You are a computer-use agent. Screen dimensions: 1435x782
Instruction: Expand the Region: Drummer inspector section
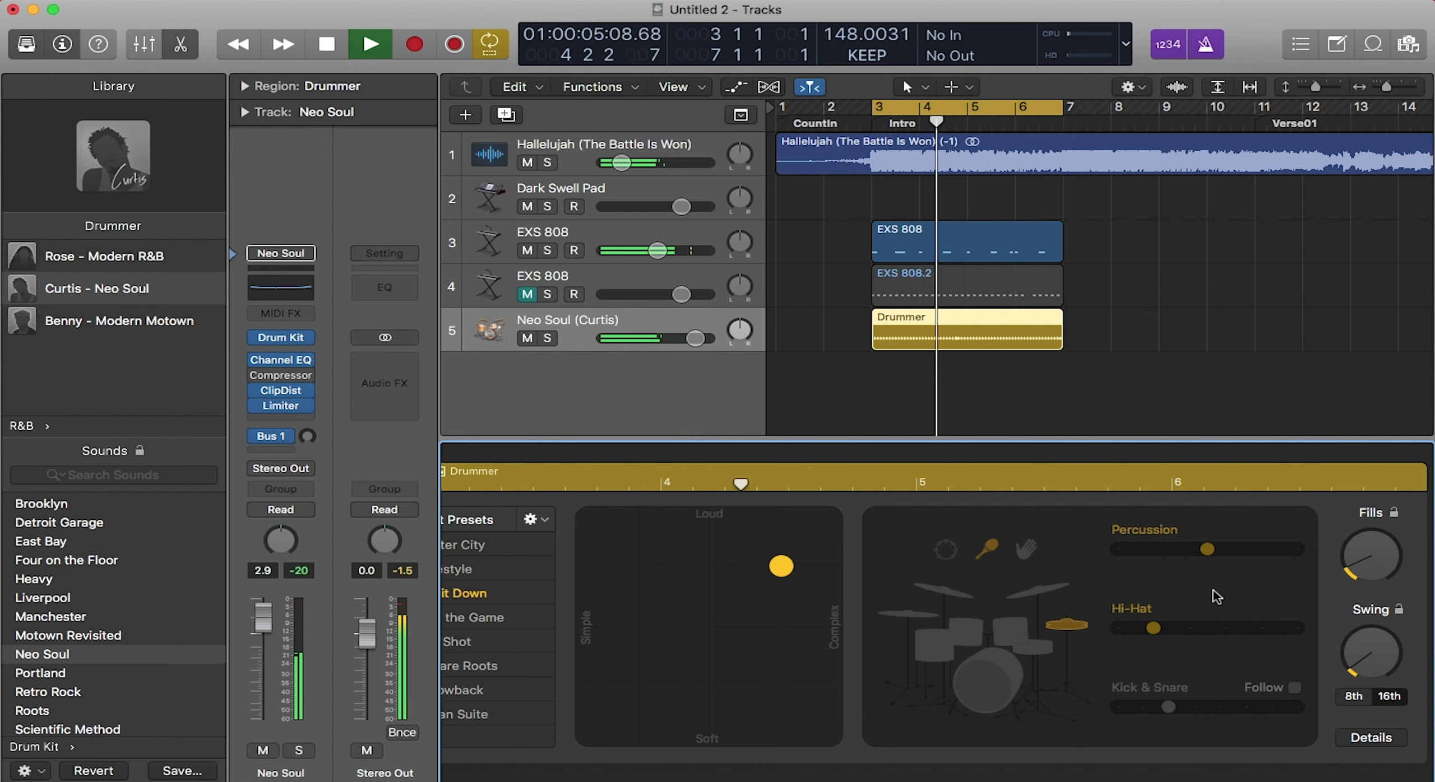click(244, 86)
